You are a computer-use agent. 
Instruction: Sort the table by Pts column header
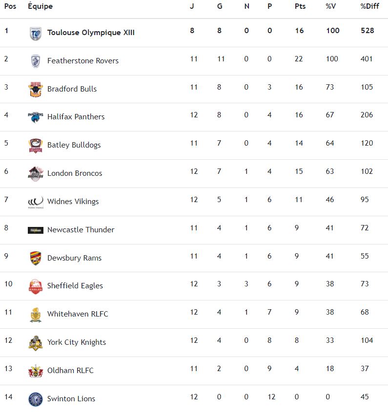(299, 6)
